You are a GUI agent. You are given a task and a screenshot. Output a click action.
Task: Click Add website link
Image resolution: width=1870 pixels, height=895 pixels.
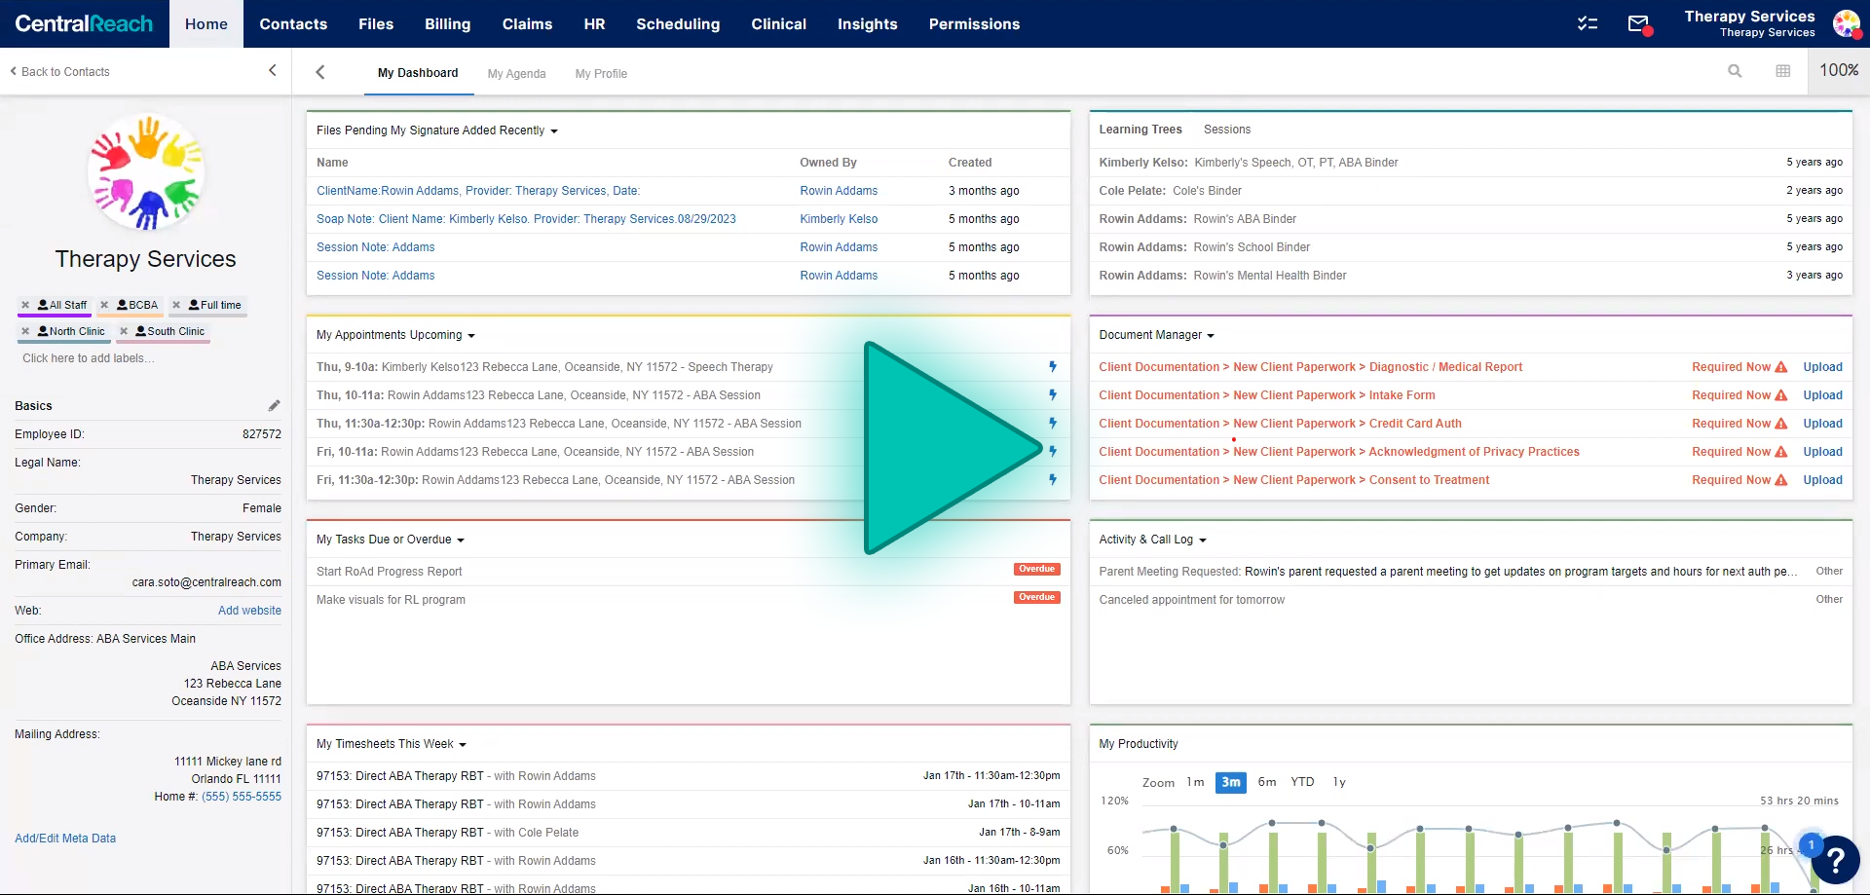click(x=249, y=611)
